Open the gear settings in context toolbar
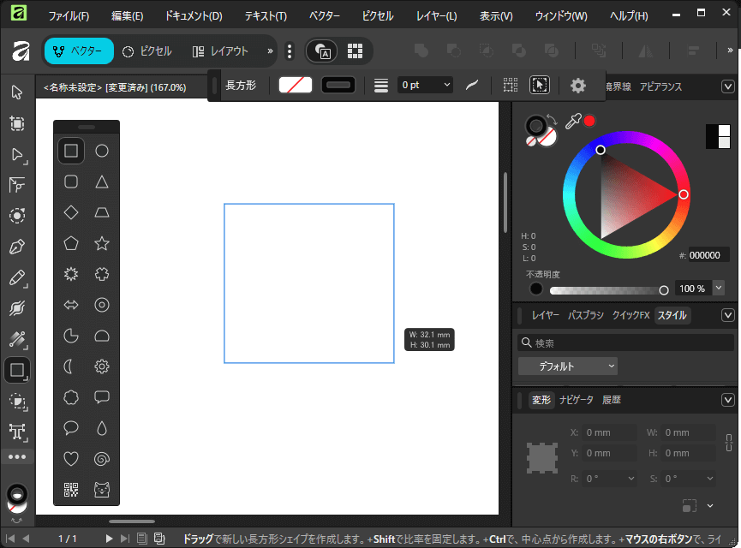Screen dimensions: 741x548 [578, 86]
